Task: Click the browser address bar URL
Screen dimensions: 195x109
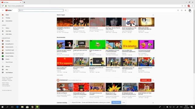Action: point(16,6)
